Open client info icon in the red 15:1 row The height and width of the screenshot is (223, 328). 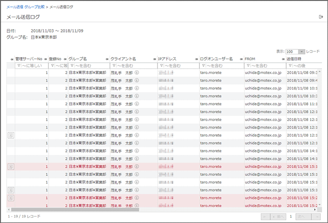coord(137,167)
